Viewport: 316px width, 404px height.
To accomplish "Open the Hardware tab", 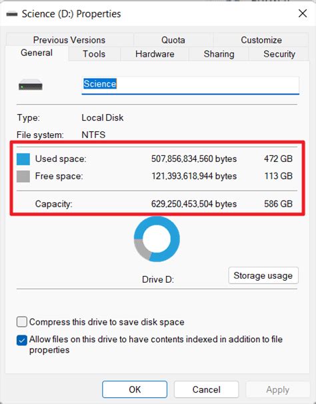I will point(155,54).
